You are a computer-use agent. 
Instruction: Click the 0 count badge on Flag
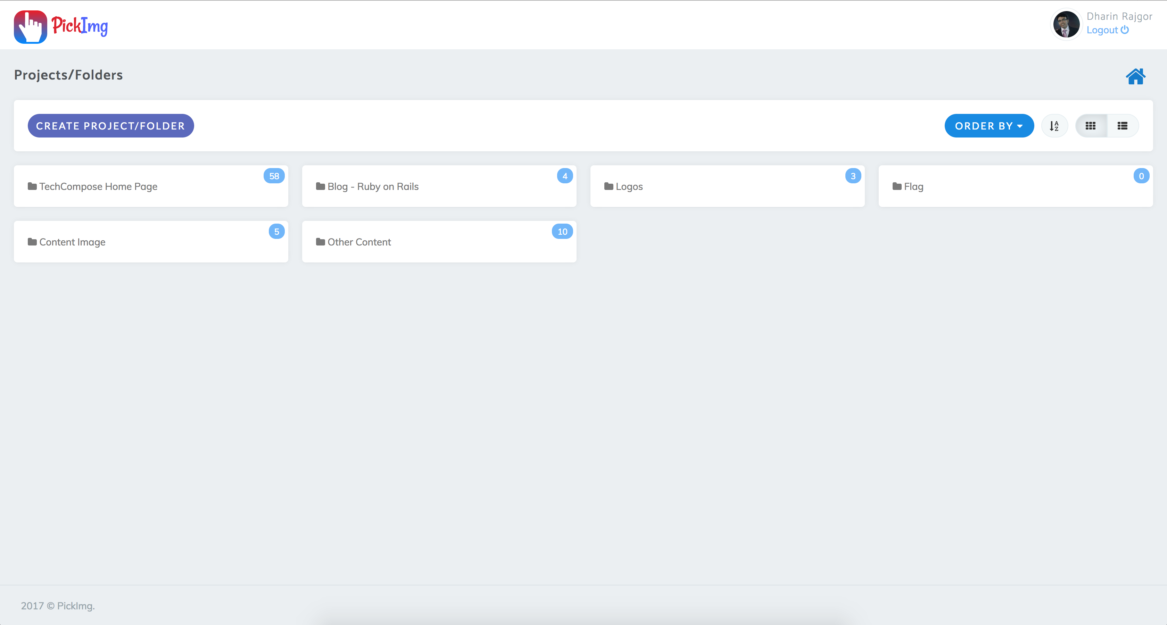coord(1141,176)
